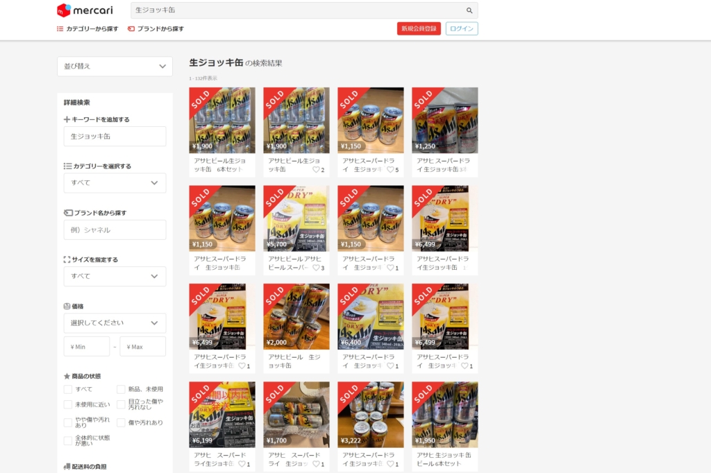Open the すべて dropdown under カテゴリーを選択する

[x=115, y=182]
